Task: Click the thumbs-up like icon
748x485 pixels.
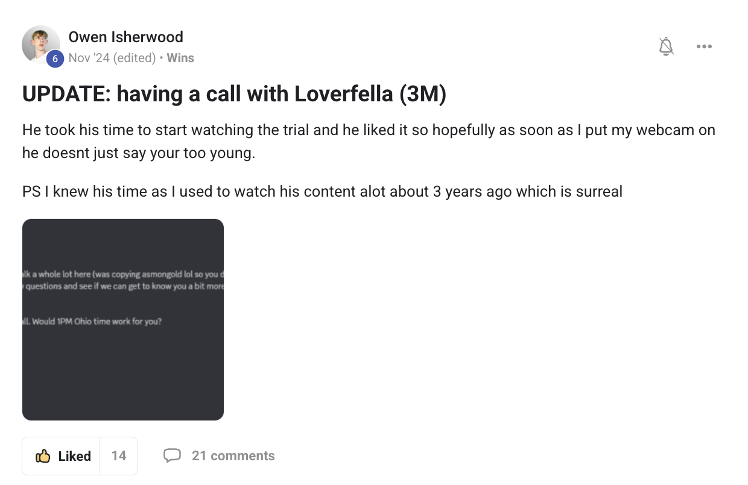Action: (43, 456)
